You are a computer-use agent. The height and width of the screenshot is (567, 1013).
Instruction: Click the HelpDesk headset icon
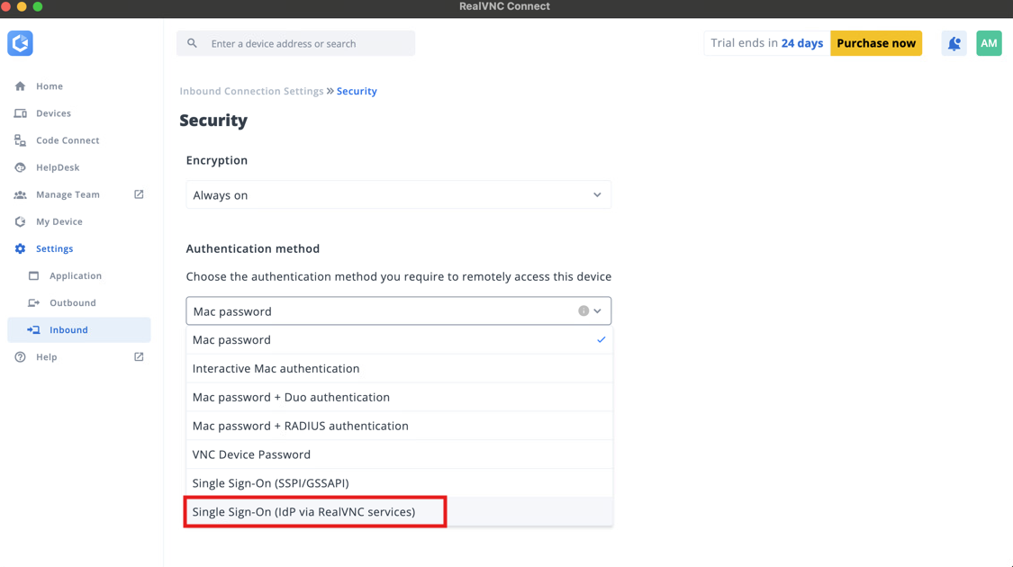click(20, 167)
